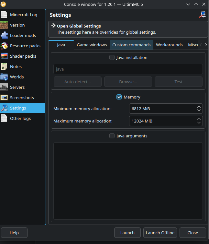This screenshot has height=244, width=209.
Task: Select the Version grass block icon
Action: [x=4, y=25]
